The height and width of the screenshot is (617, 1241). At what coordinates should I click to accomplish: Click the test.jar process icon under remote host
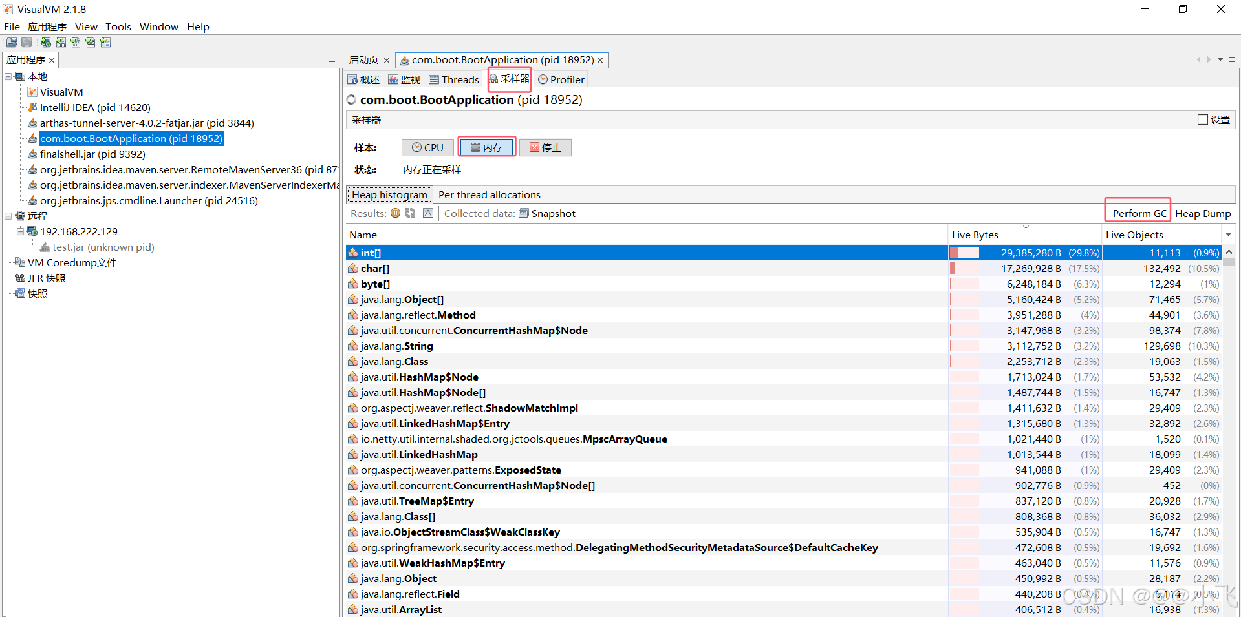45,247
